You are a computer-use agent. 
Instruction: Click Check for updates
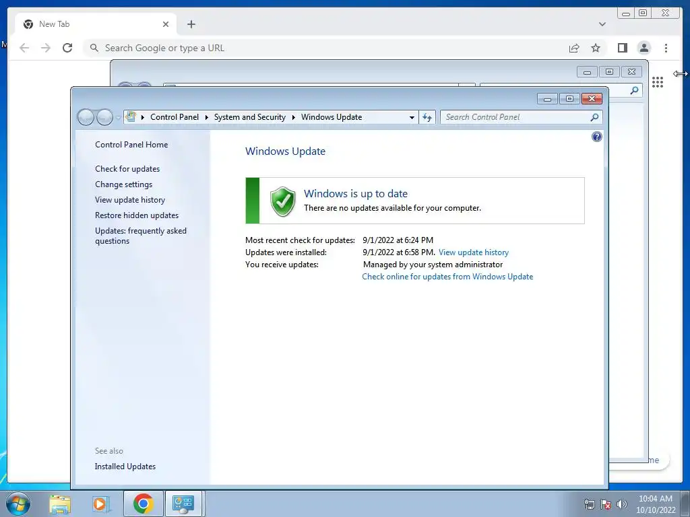point(127,169)
